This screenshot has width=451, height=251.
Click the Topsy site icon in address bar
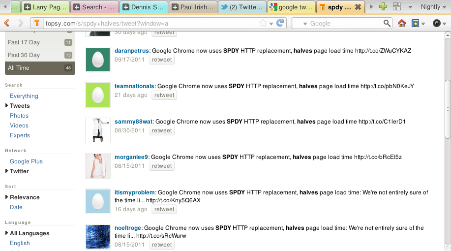pos(37,23)
